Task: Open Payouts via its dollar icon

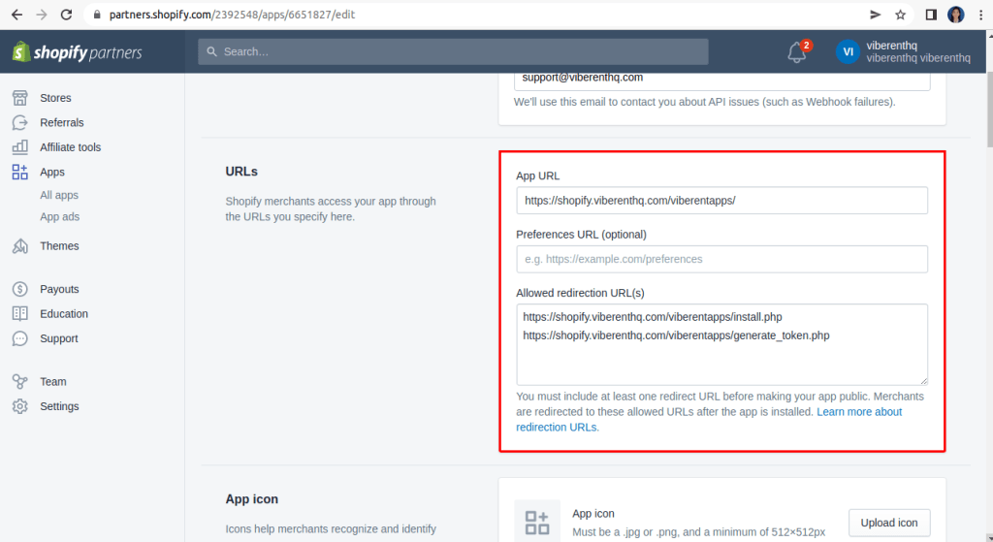Action: coord(20,289)
